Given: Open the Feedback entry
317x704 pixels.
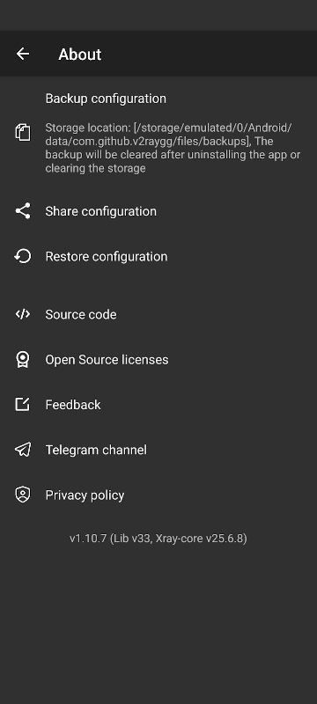Looking at the screenshot, I should 158,405.
